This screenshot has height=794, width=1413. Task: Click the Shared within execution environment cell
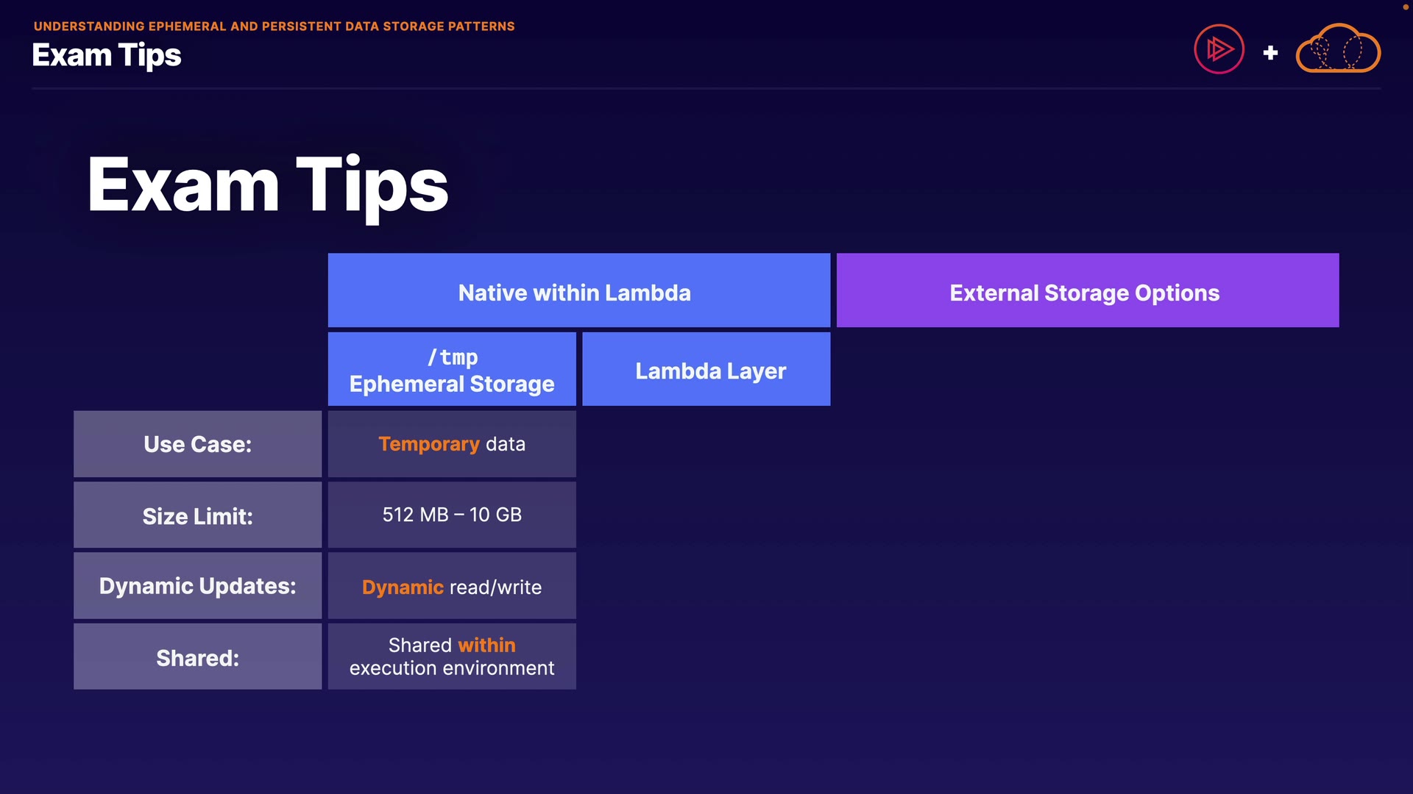coord(452,657)
